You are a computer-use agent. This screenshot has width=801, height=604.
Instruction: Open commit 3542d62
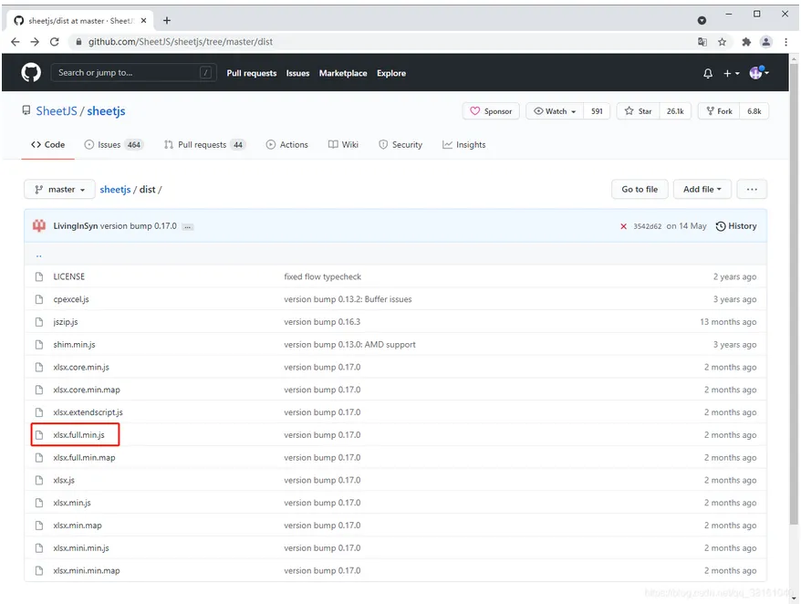pos(647,226)
